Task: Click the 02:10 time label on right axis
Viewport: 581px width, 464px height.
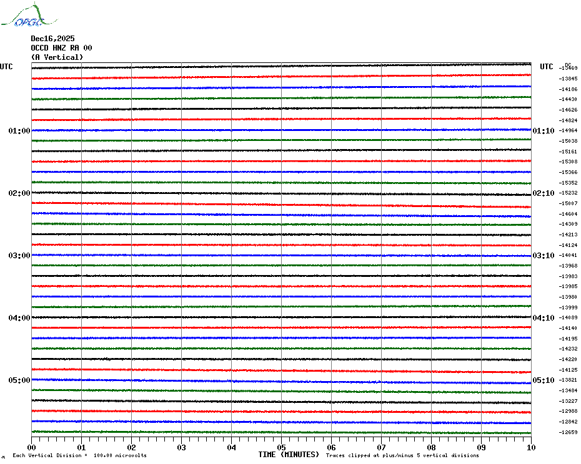Action: click(543, 193)
